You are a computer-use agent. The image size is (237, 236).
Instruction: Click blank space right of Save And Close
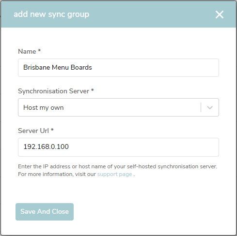145,212
